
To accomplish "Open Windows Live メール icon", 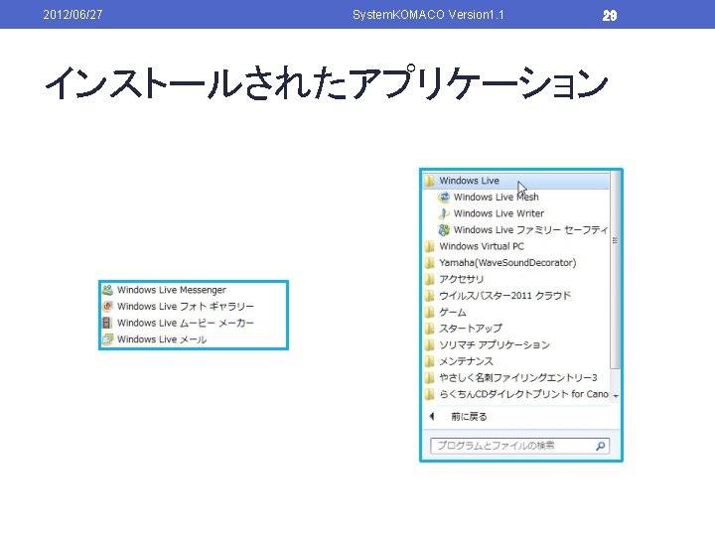I will click(x=107, y=339).
